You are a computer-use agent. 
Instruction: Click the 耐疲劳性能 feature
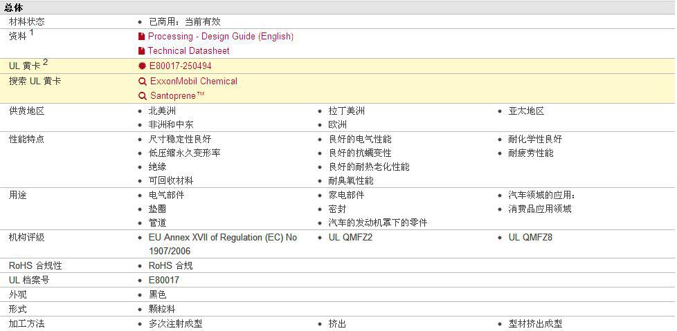coord(531,153)
